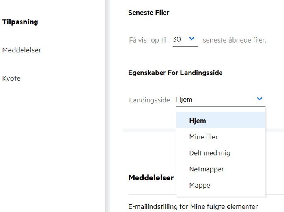Select Hjem from the landing page list
The height and width of the screenshot is (212, 284).
coord(197,121)
